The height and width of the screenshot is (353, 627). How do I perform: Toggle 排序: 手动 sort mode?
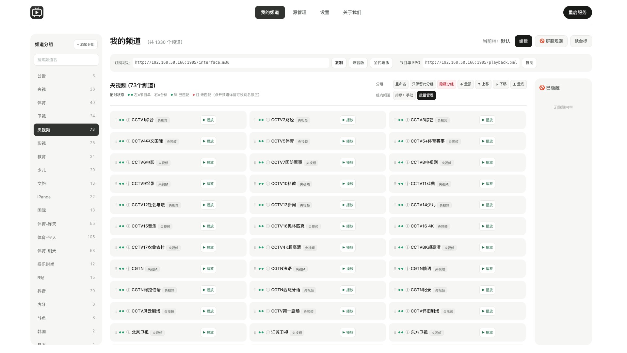click(404, 95)
